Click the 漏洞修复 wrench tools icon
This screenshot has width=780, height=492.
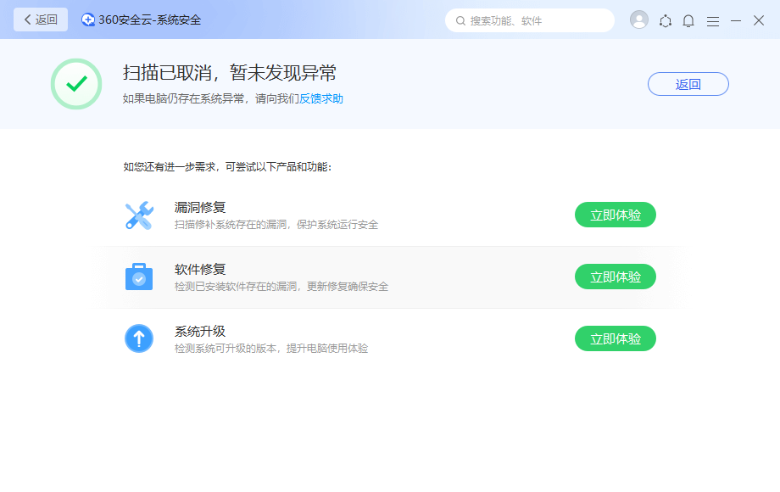pyautogui.click(x=139, y=215)
